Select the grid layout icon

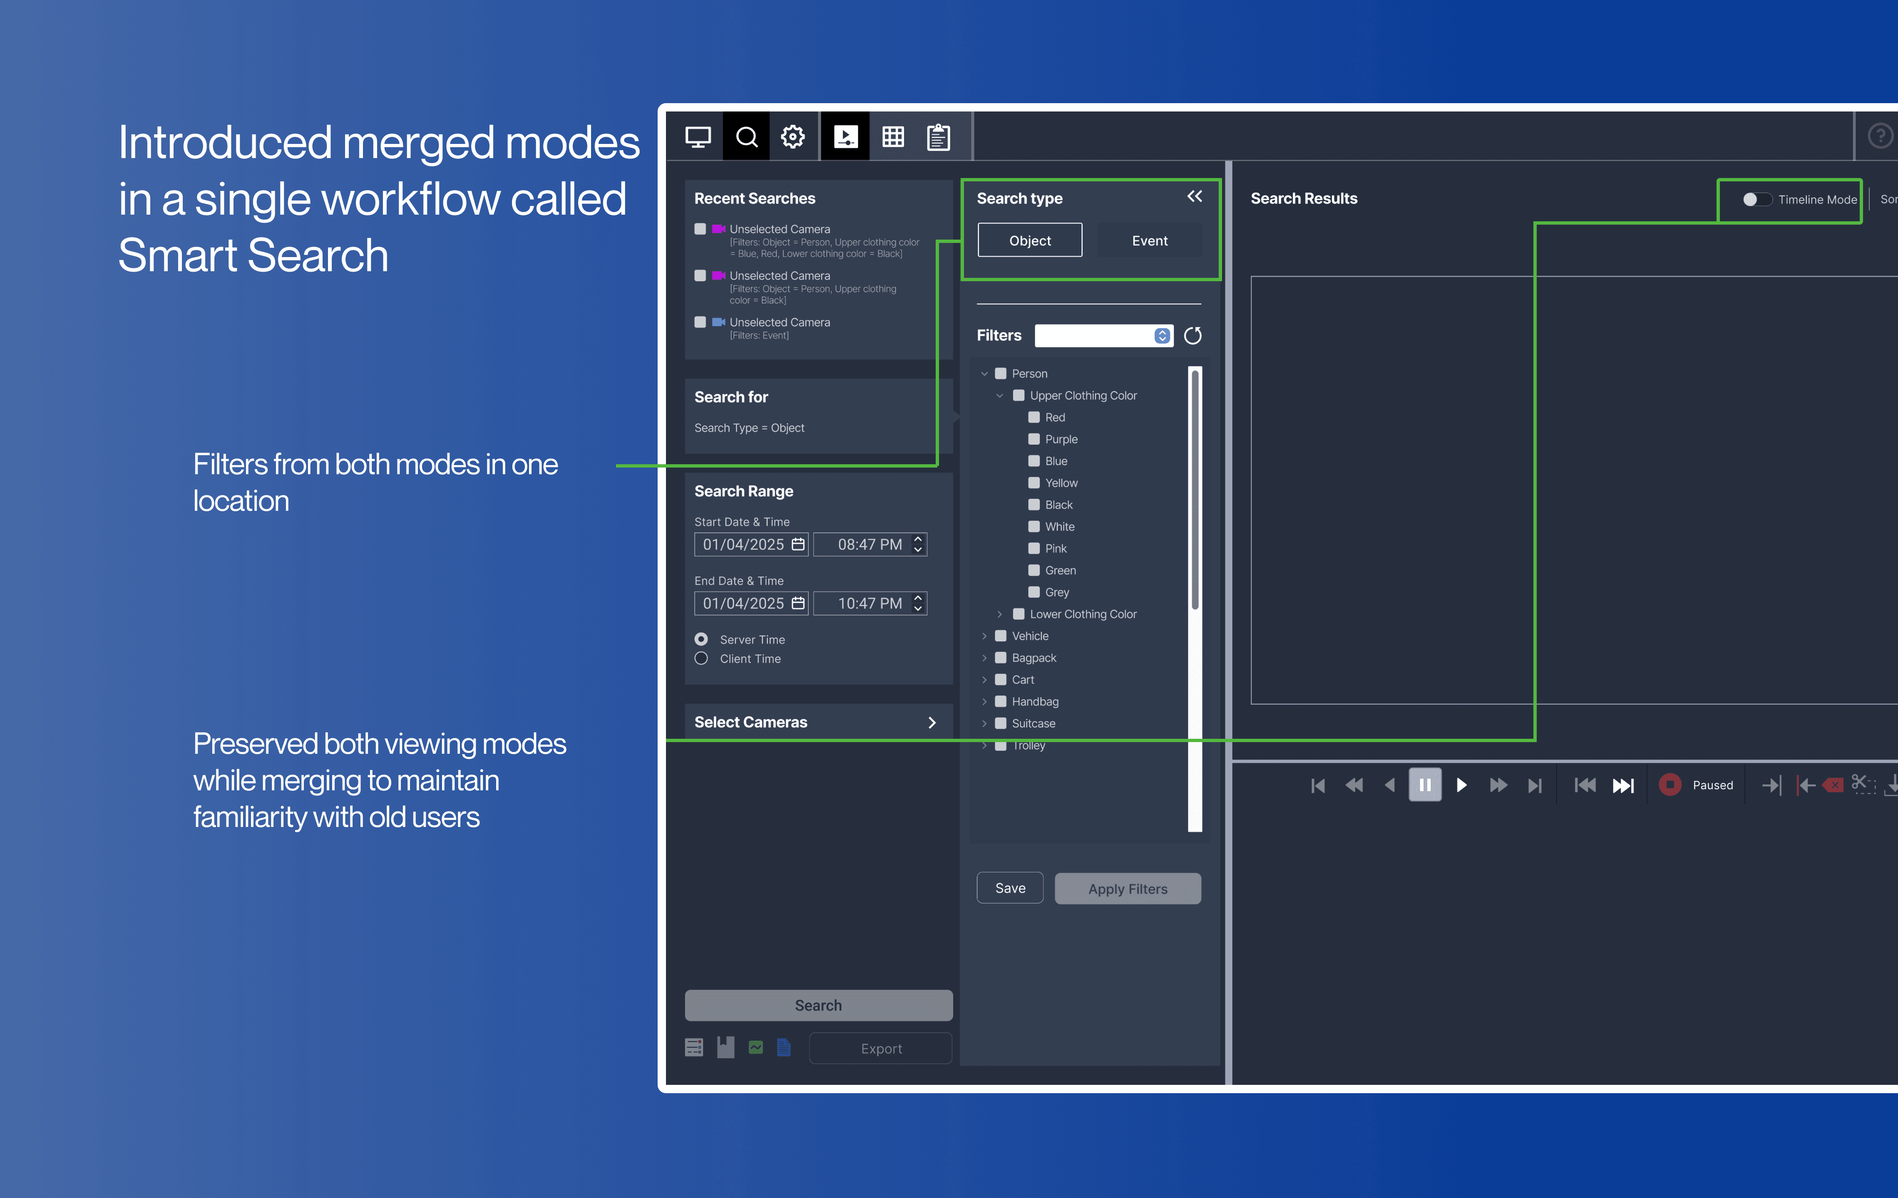tap(893, 137)
